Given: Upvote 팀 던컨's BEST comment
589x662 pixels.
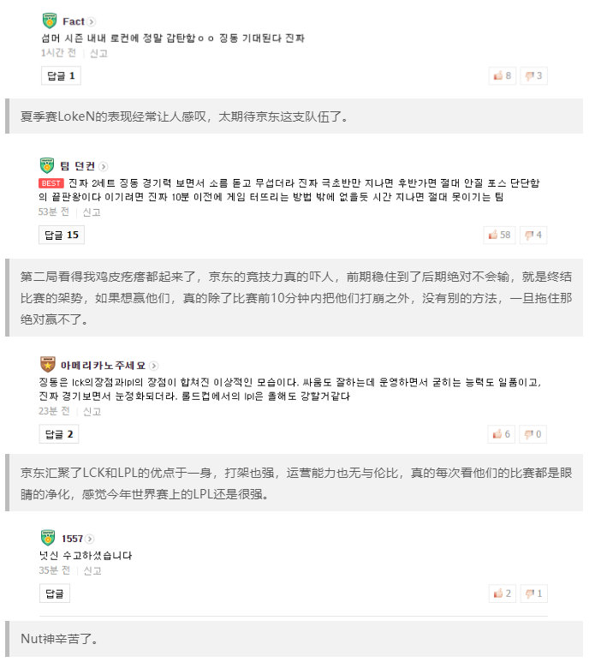Looking at the screenshot, I should 500,235.
